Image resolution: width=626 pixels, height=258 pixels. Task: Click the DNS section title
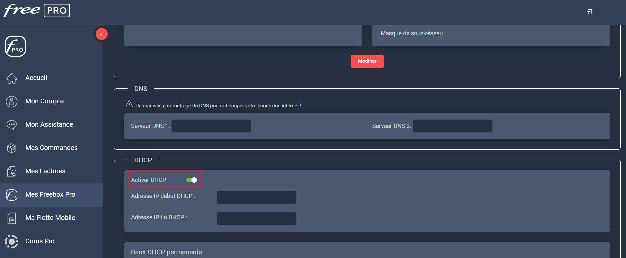tap(141, 89)
